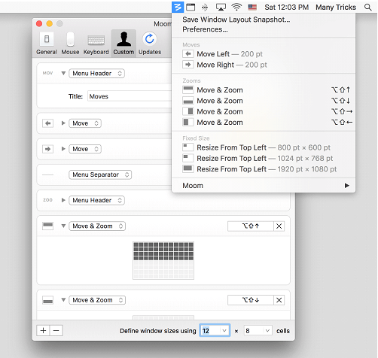Open the 8 rows cells combo box
Viewport: 378px width, 358px height.
click(x=258, y=331)
